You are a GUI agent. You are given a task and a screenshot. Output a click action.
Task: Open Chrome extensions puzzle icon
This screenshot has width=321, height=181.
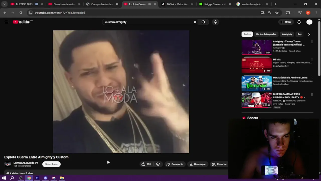click(x=288, y=13)
